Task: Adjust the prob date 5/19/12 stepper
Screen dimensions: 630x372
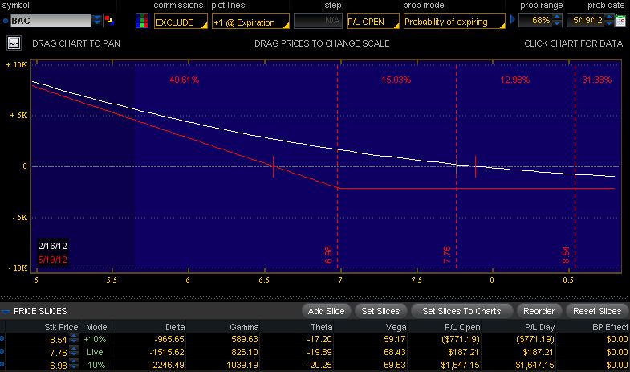Action: pyautogui.click(x=609, y=20)
